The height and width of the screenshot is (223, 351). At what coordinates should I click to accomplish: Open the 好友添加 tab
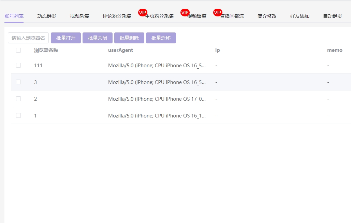(x=300, y=16)
